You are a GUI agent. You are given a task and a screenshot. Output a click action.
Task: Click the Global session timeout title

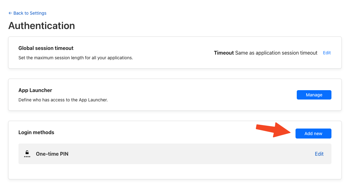(46, 48)
